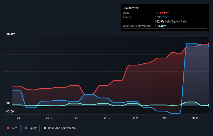Click Cash And Equivalents label in tooltip
The width and height of the screenshot is (213, 136).
coord(137,26)
